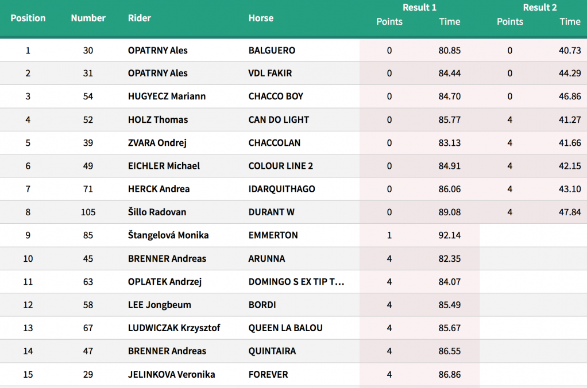The image size is (587, 388).
Task: Select rider HERCK Andrea
Action: tap(159, 189)
